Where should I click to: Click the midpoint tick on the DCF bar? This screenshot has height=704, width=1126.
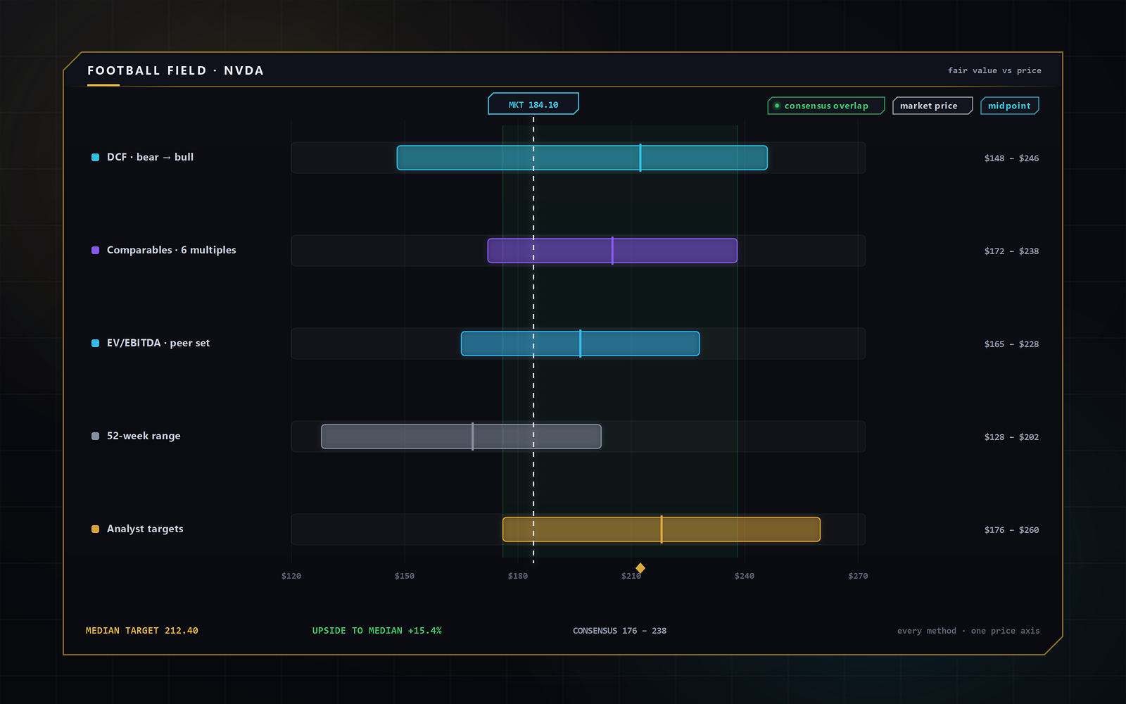click(640, 158)
